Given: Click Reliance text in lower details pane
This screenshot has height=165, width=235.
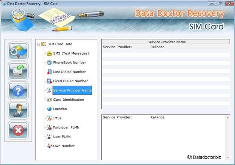Looking at the screenshot, I should (157, 117).
